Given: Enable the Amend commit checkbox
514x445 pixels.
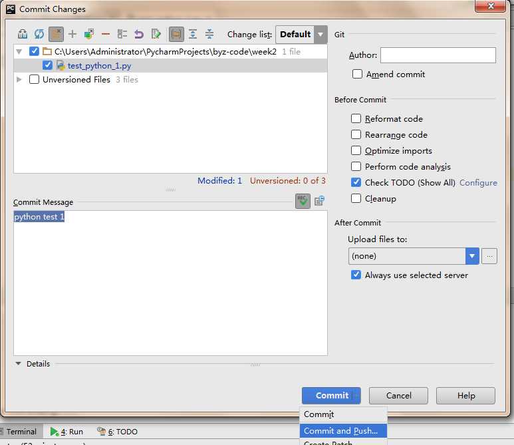Looking at the screenshot, I should coord(357,74).
